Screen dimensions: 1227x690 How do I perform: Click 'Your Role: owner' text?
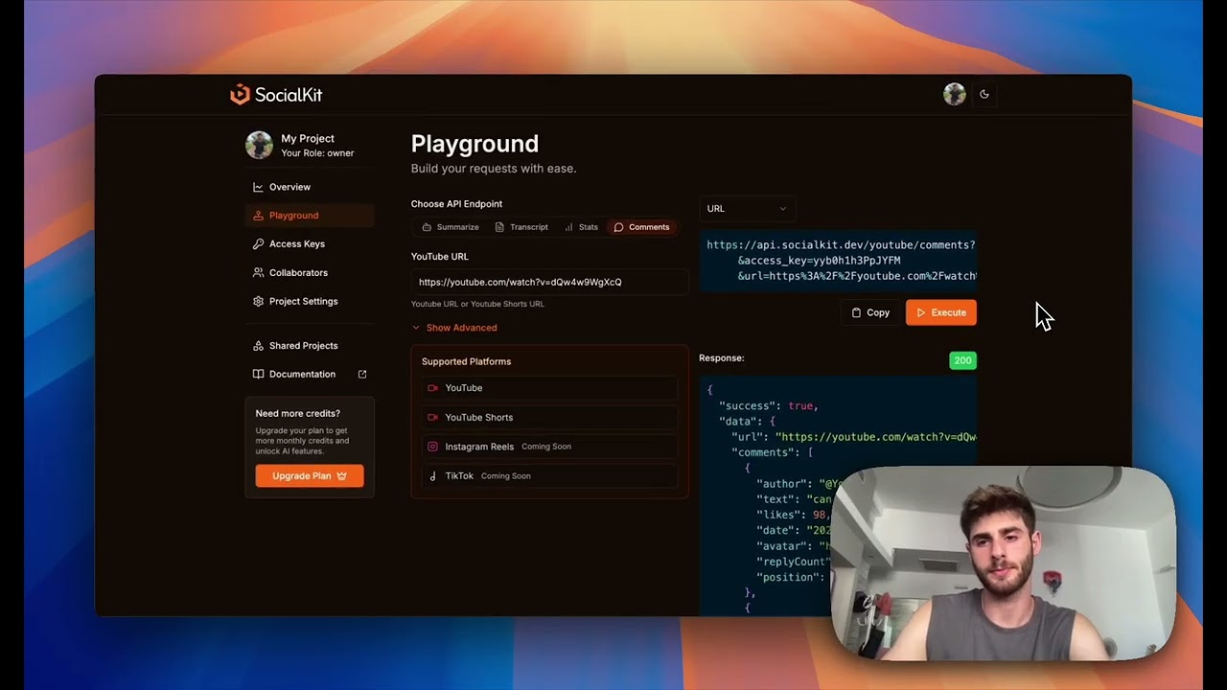pos(317,153)
